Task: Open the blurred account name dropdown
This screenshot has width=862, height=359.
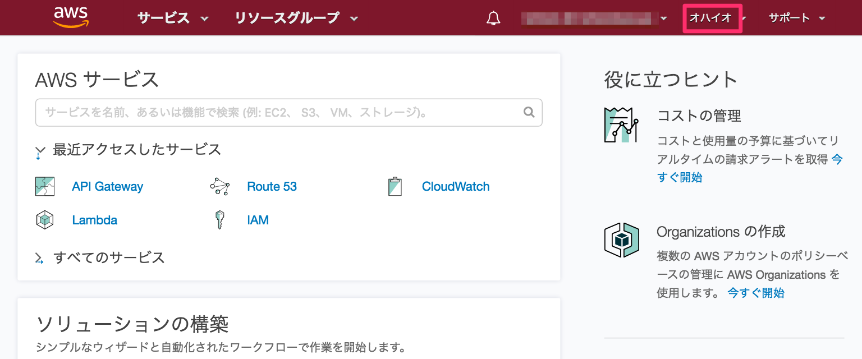Action: point(594,18)
